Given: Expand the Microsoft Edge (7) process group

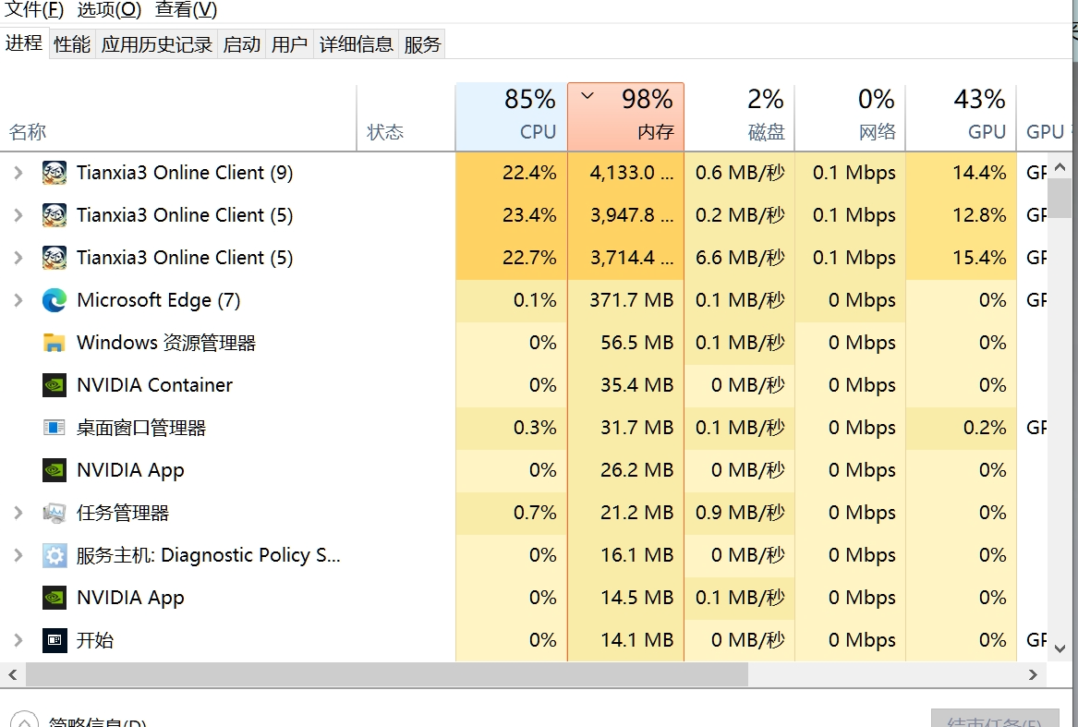Looking at the screenshot, I should tap(18, 300).
